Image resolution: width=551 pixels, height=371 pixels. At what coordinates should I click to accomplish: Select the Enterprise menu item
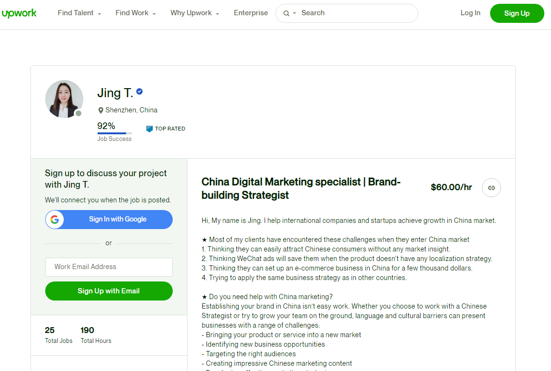(x=251, y=13)
